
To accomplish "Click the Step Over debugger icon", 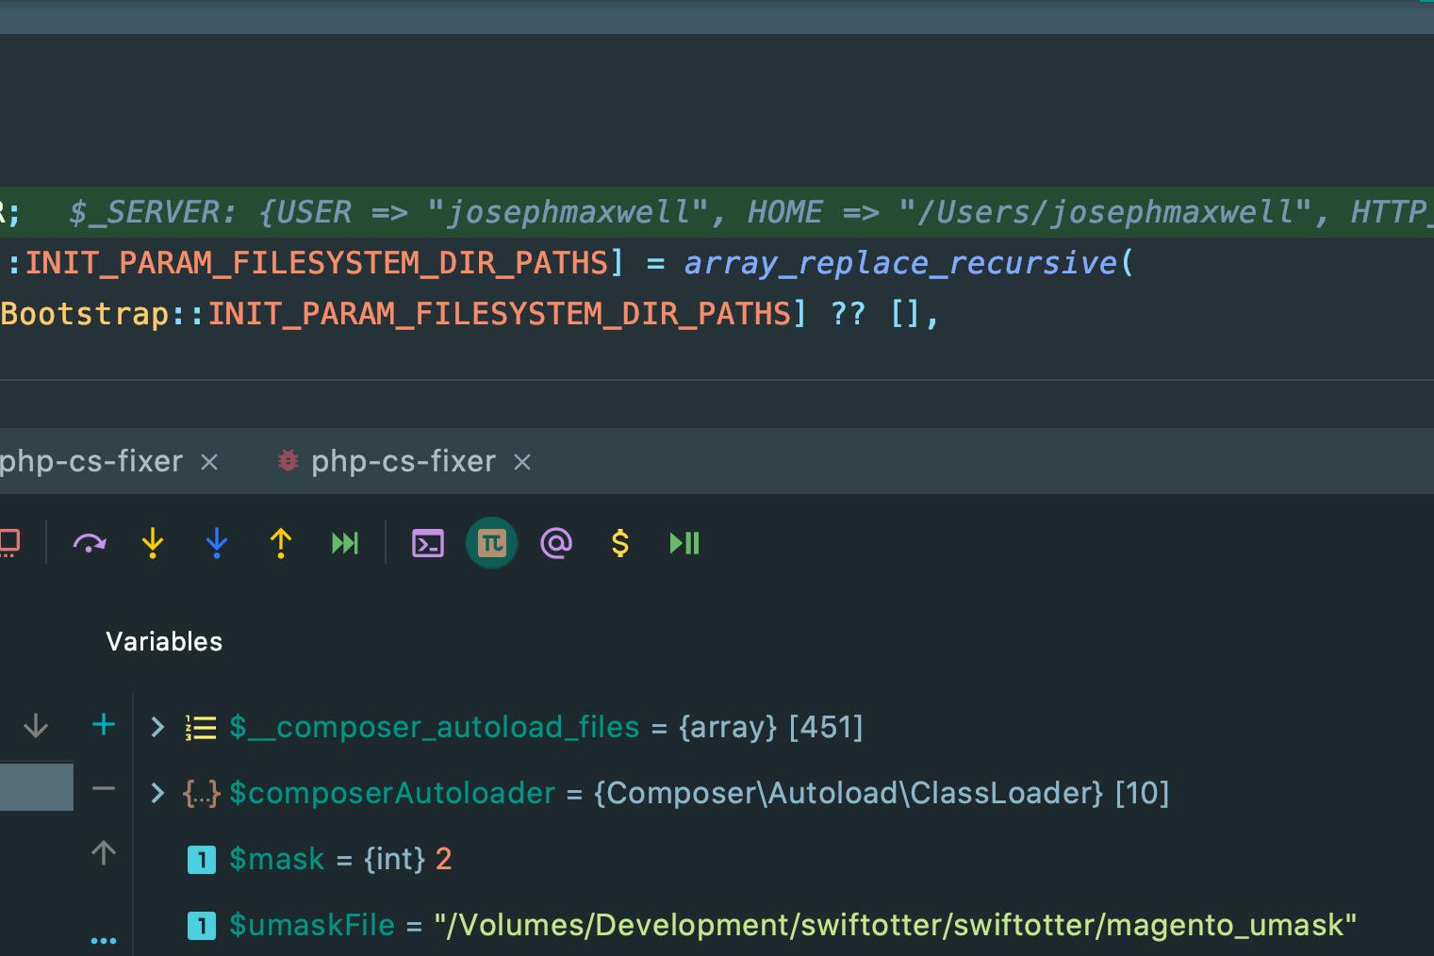I will click(90, 543).
